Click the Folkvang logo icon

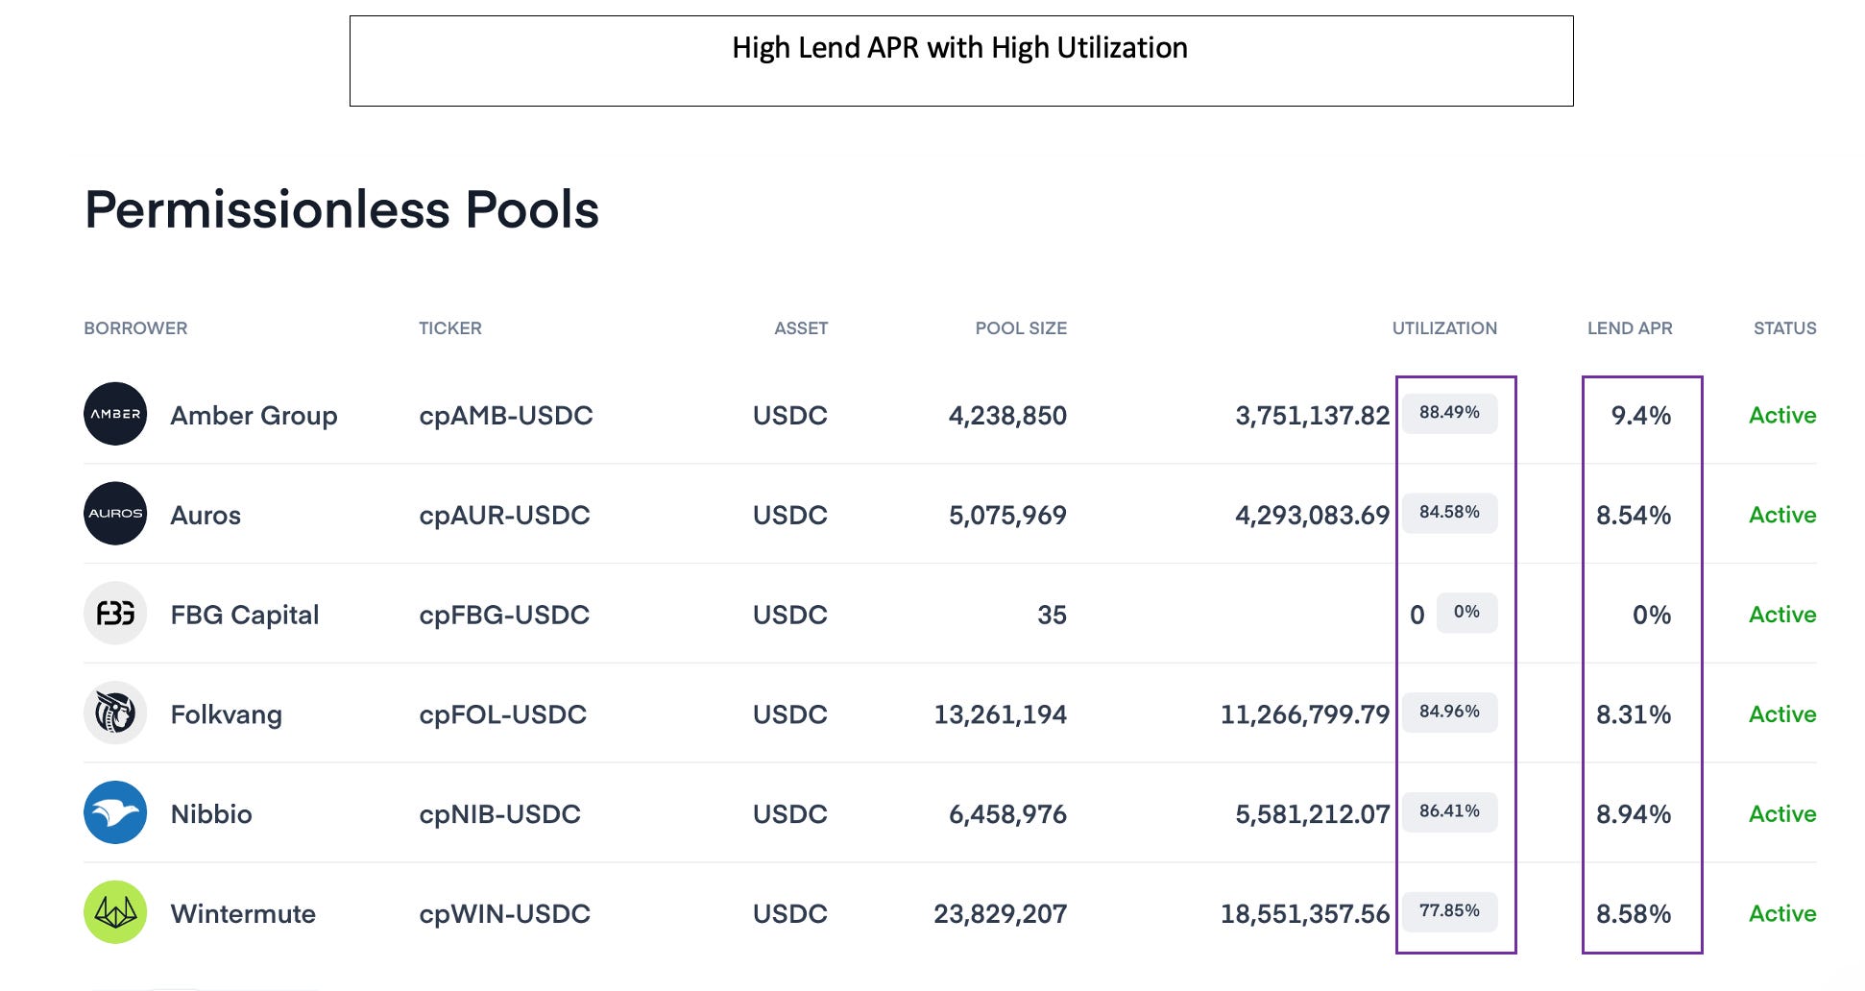point(115,713)
